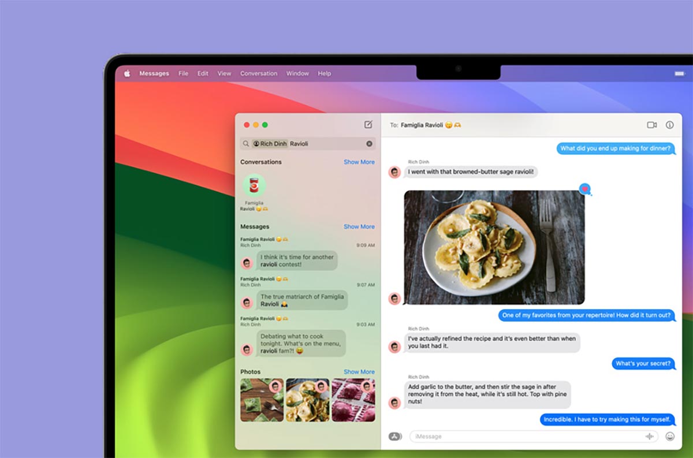
Task: Click avatar beside 'true matriarch' search result
Action: [x=247, y=303]
